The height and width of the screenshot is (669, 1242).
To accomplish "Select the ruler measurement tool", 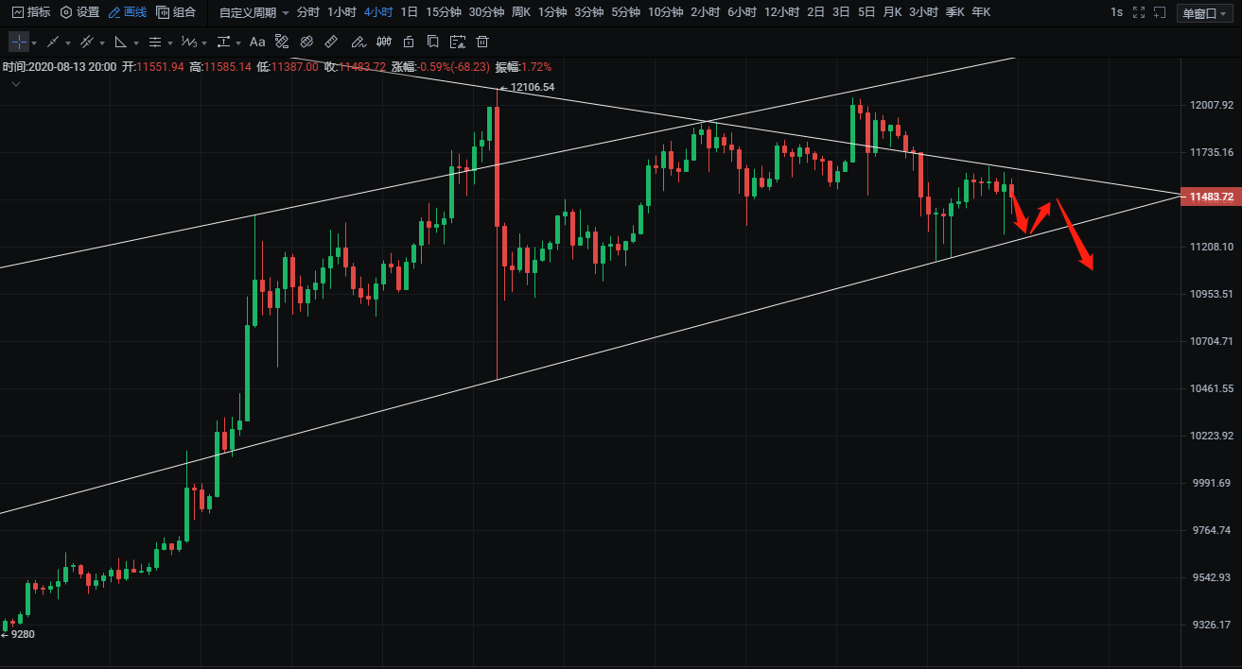I will point(331,43).
